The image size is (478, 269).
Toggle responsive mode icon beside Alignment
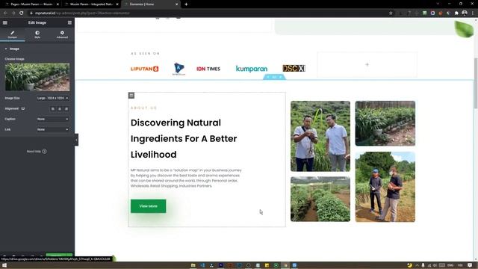(23, 108)
